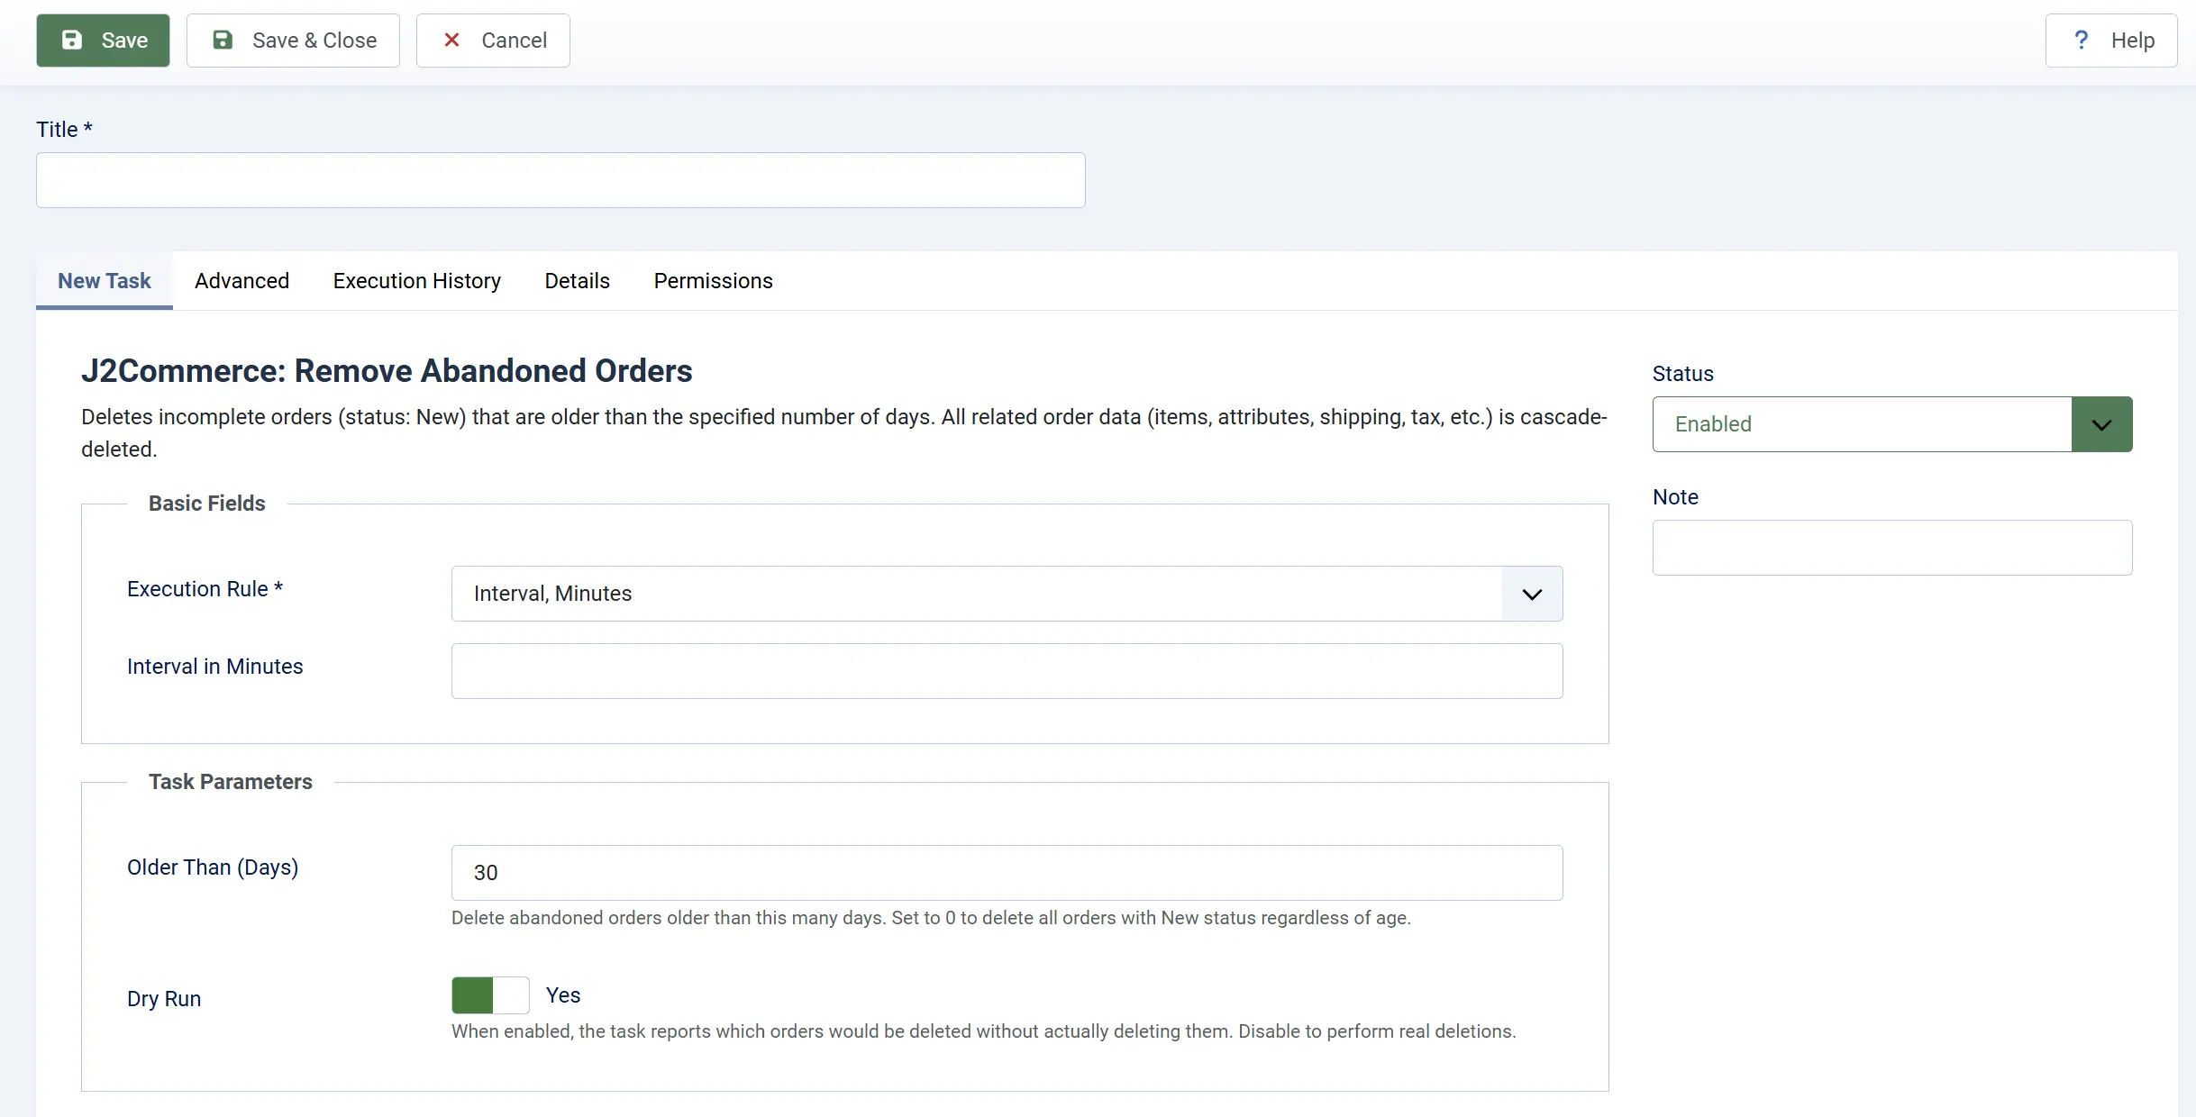Viewport: 2196px width, 1117px height.
Task: Click the Execution Rule label
Action: coord(205,589)
